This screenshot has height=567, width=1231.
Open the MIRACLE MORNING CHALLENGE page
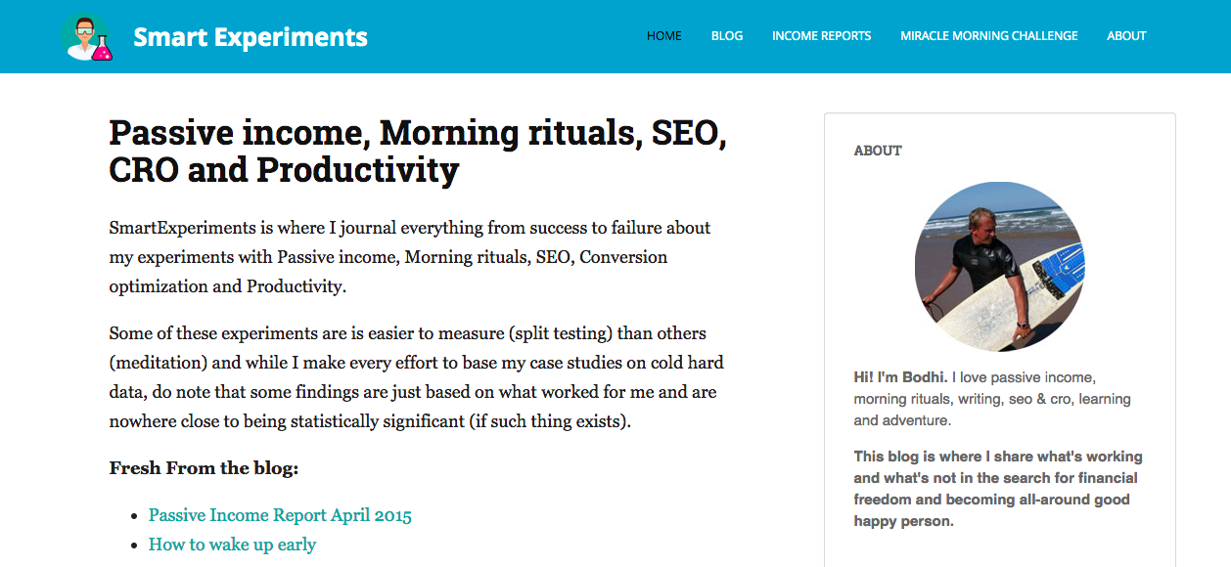(989, 36)
